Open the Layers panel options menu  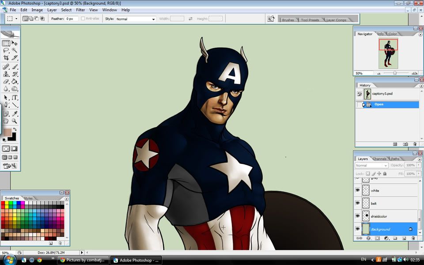(420, 159)
